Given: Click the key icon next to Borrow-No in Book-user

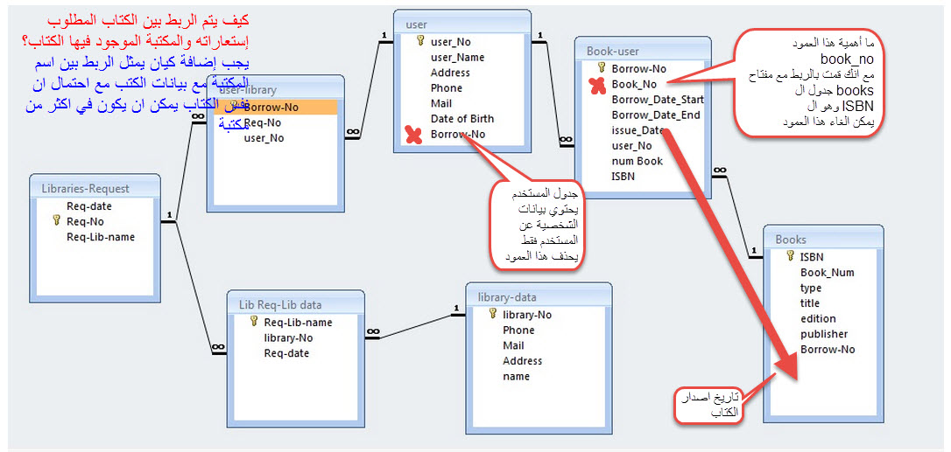Looking at the screenshot, I should pyautogui.click(x=601, y=67).
